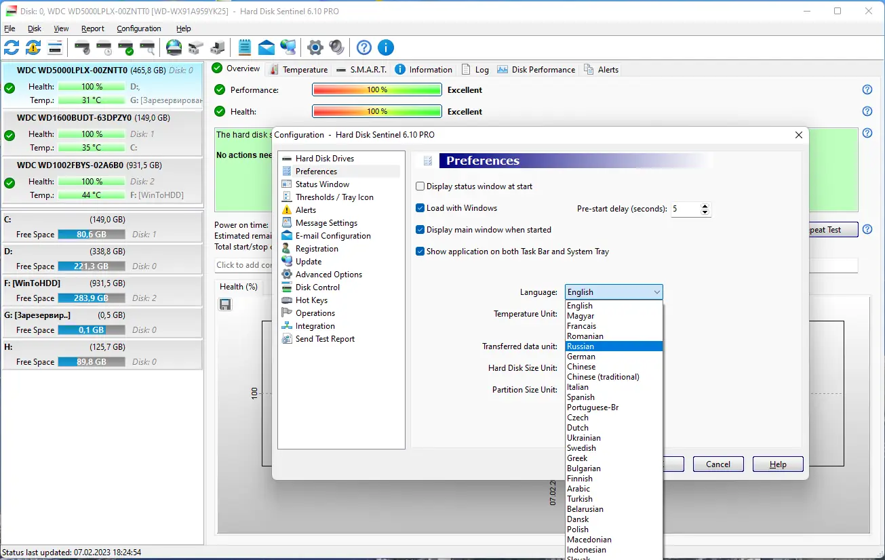Pick German from the language list

[x=614, y=357]
